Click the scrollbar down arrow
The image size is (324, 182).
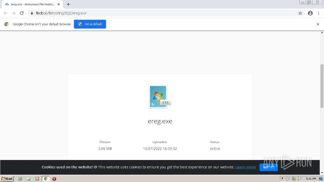click(322, 173)
